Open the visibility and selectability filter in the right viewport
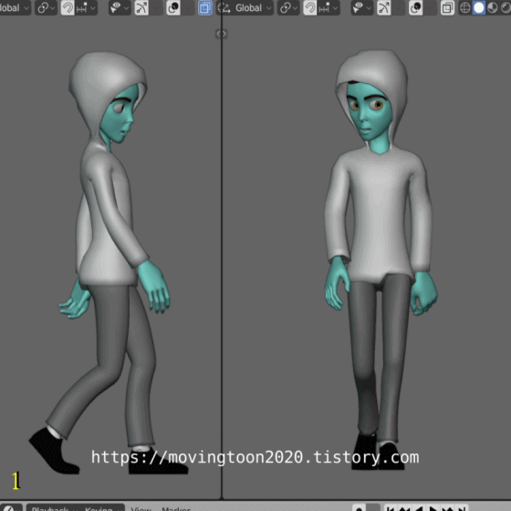Image resolution: width=511 pixels, height=511 pixels. click(x=361, y=8)
